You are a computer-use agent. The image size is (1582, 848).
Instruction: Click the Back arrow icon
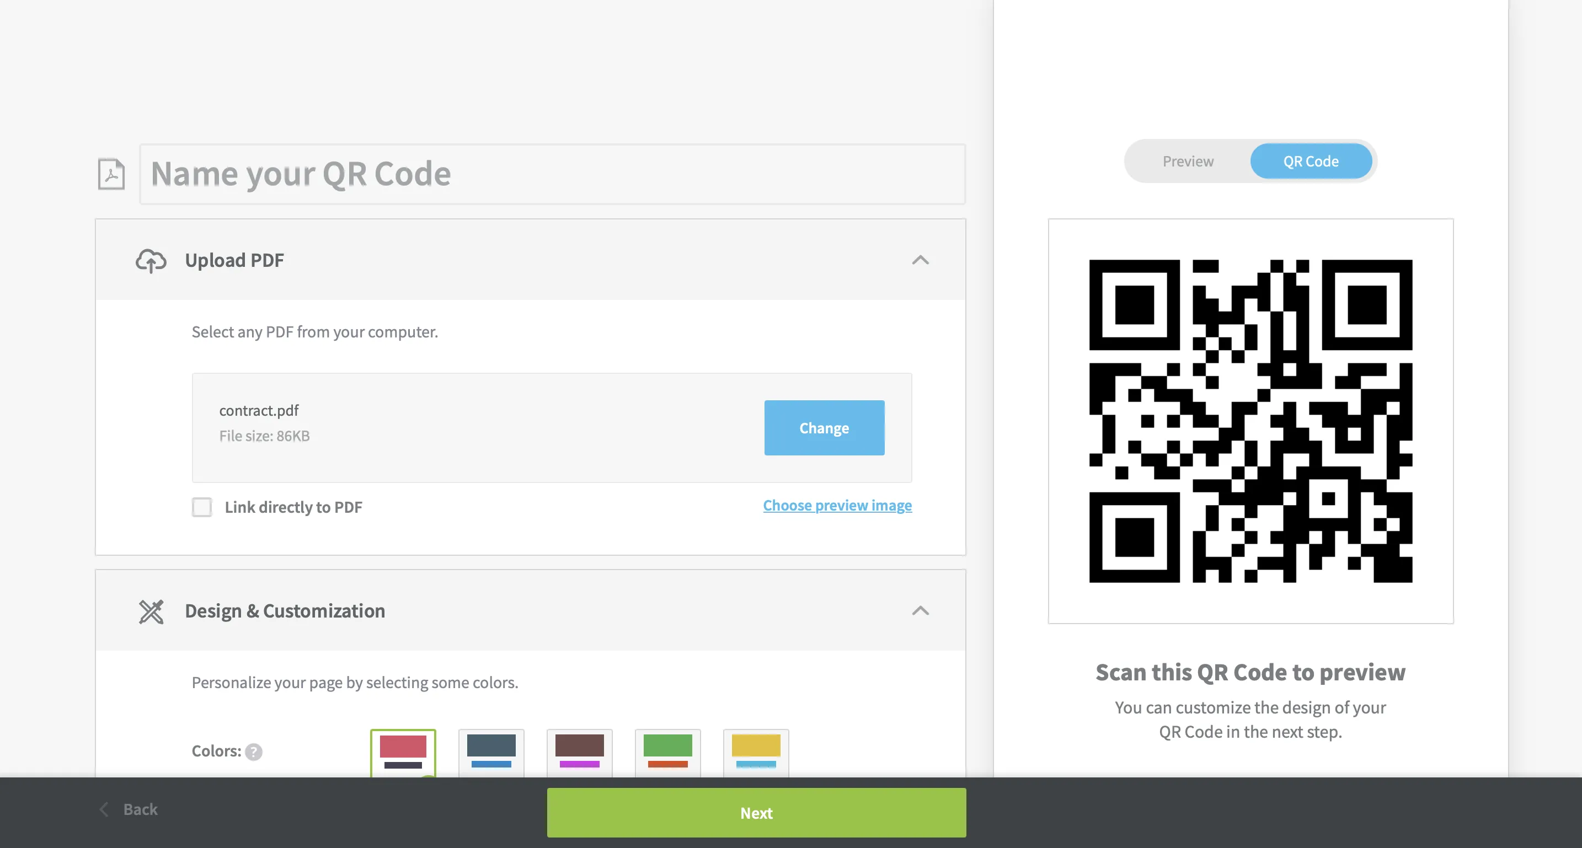[x=105, y=808]
